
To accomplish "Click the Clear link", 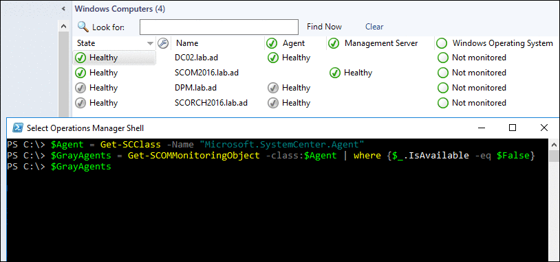I will click(x=374, y=27).
